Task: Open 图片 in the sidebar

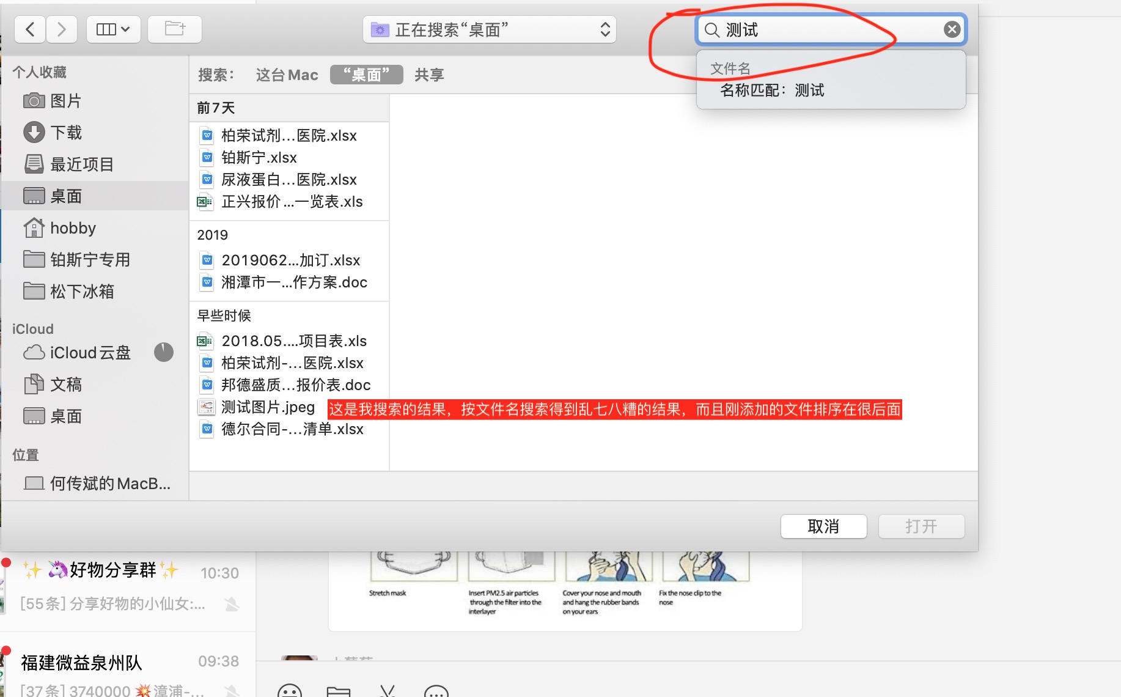Action: point(95,101)
